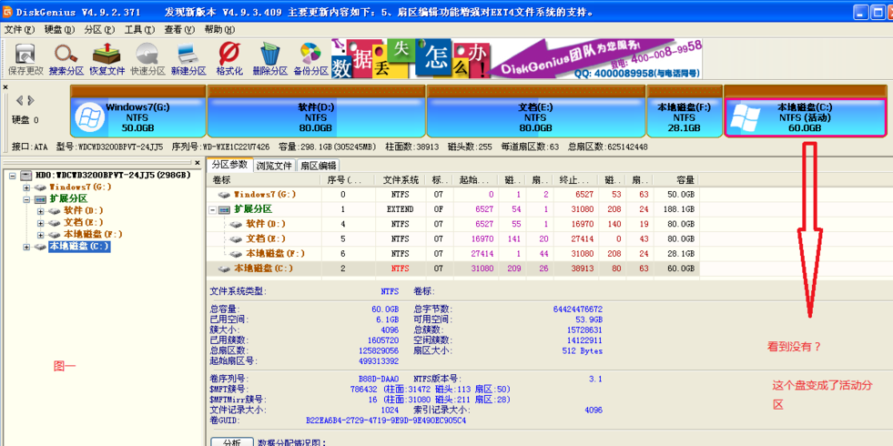Viewport: 893px width, 446px height.
Task: Click the 删除分区 (Delete Partition) trash icon
Action: [x=269, y=57]
